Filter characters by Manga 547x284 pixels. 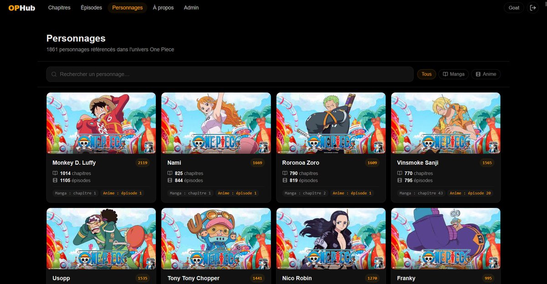pos(454,74)
